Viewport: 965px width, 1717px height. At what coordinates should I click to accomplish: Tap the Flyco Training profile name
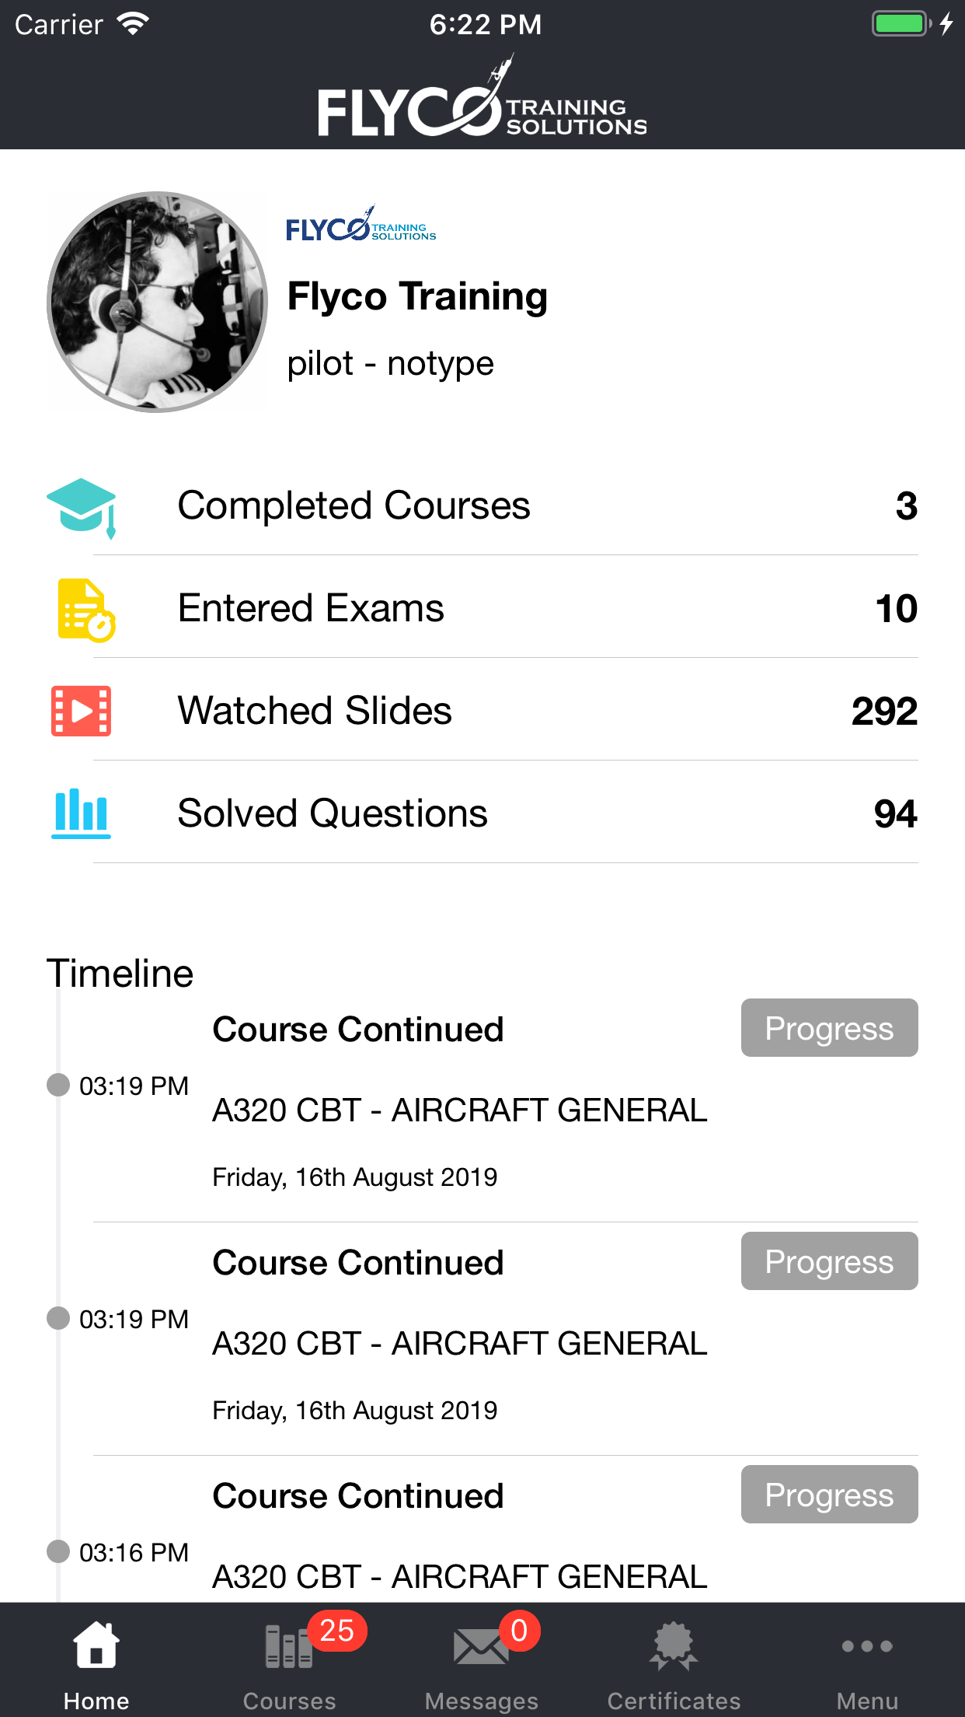[x=417, y=297]
